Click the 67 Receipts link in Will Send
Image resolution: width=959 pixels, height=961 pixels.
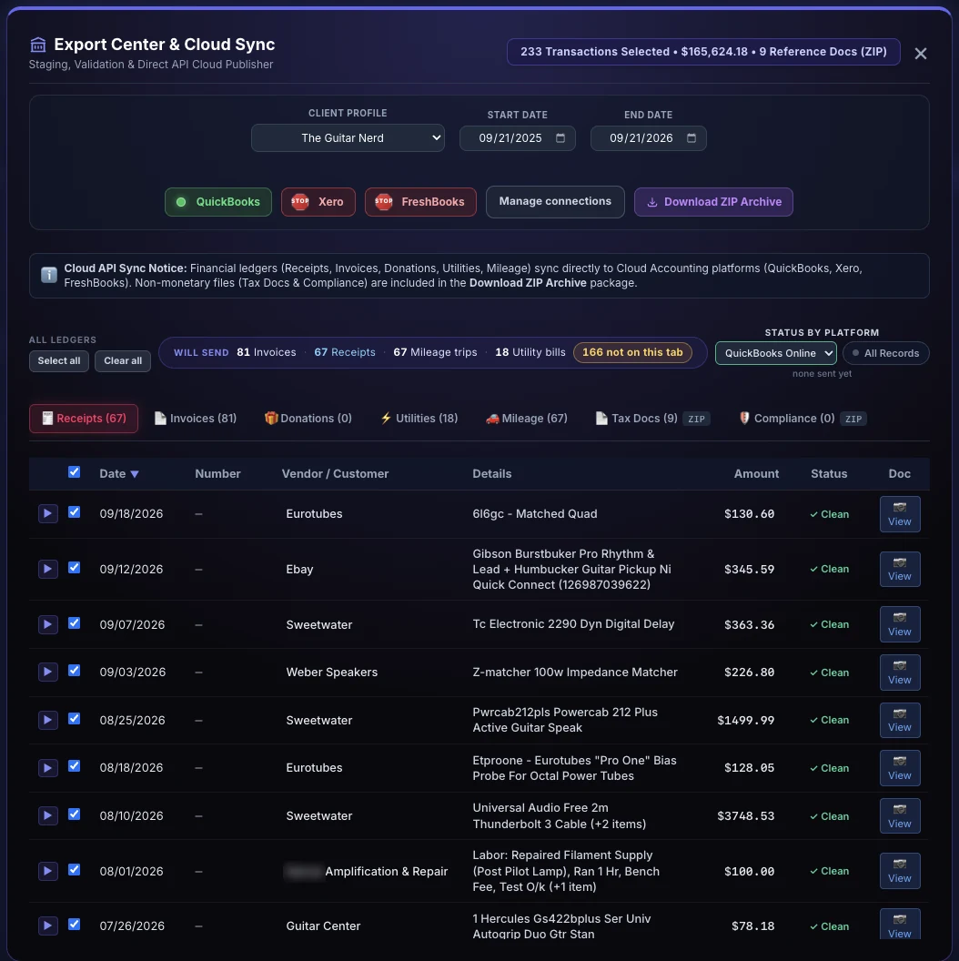click(344, 352)
